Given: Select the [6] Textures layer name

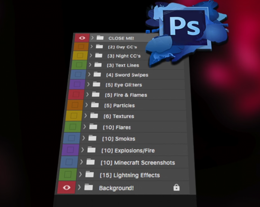Looking at the screenshot, I should [x=119, y=116].
